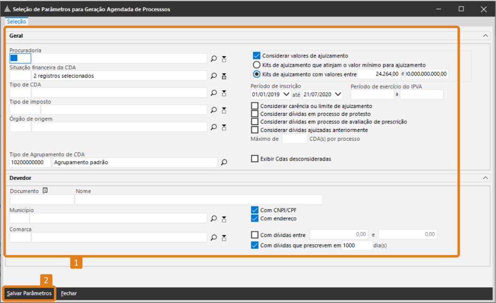The height and width of the screenshot is (303, 496).
Task: Open Tipo de CDA multi-select list icon
Action: coord(224,93)
